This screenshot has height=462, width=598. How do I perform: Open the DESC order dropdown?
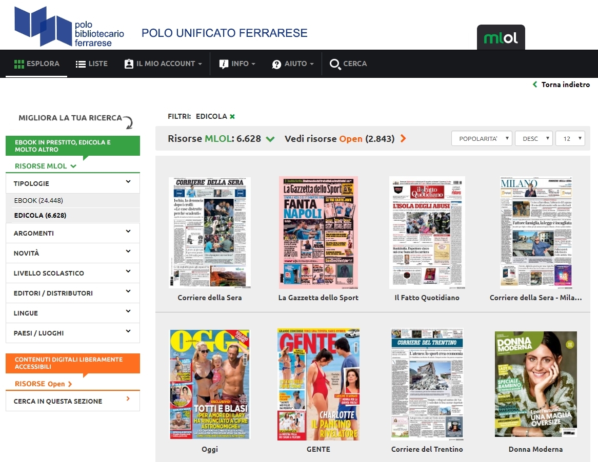pyautogui.click(x=533, y=139)
